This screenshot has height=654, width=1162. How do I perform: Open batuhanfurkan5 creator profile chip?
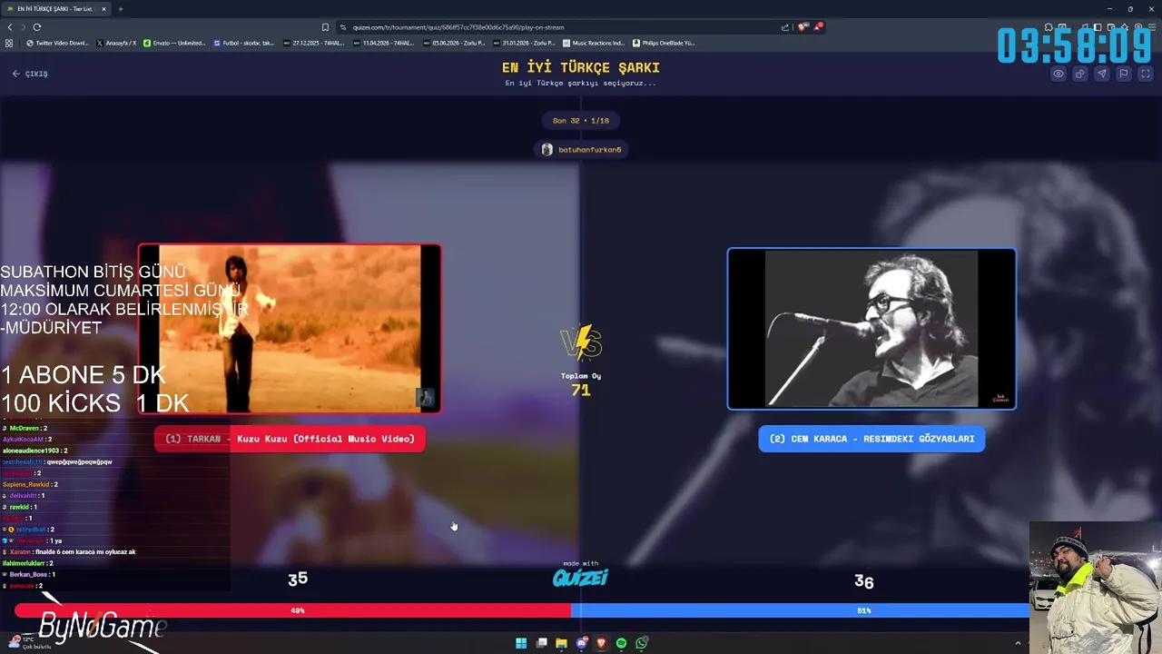coord(581,149)
